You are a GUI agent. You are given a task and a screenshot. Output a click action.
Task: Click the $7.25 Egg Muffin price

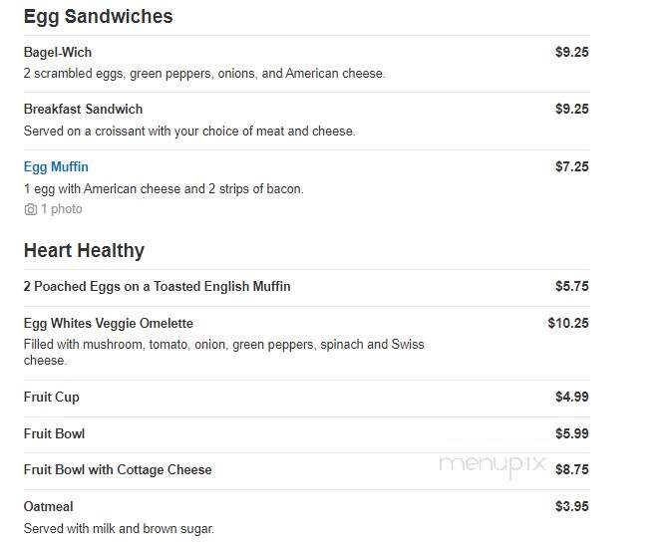[572, 166]
